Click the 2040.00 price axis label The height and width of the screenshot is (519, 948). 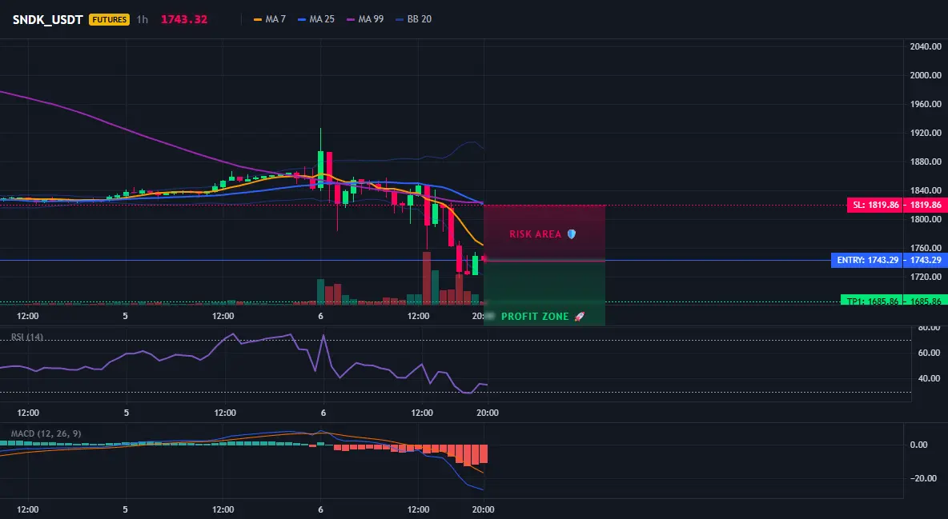pos(926,46)
